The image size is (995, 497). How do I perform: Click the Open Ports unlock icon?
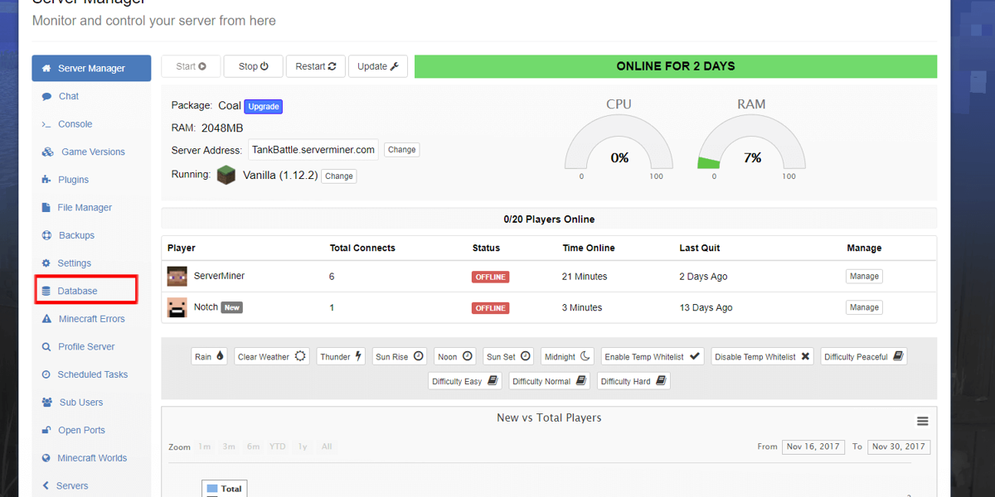pyautogui.click(x=46, y=431)
